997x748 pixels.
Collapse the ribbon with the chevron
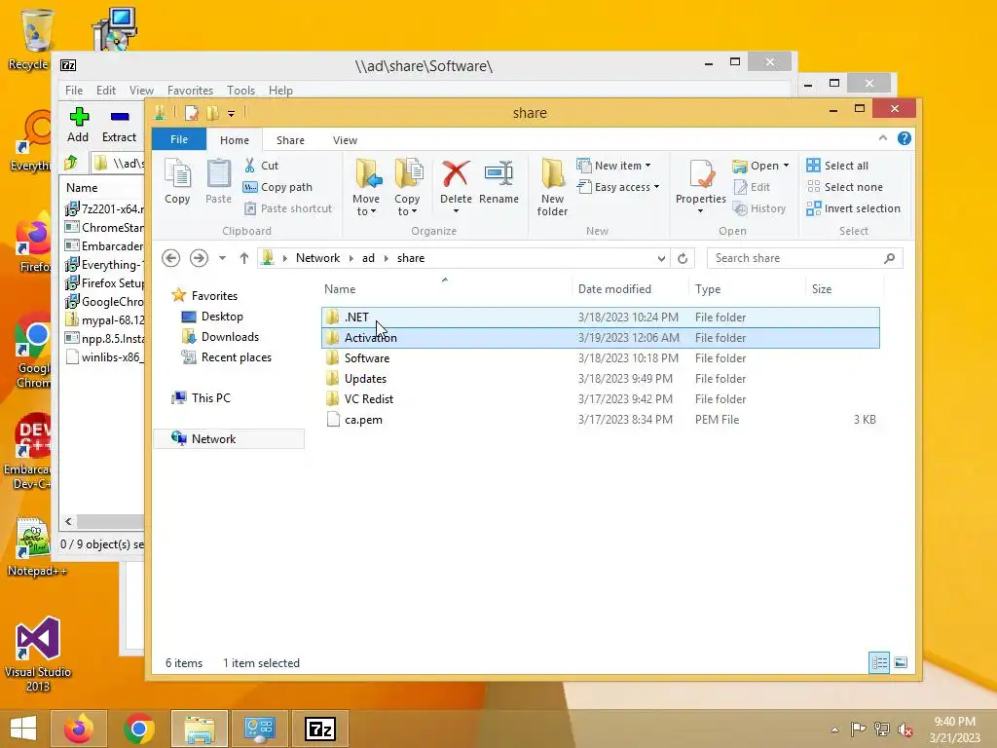(x=883, y=138)
